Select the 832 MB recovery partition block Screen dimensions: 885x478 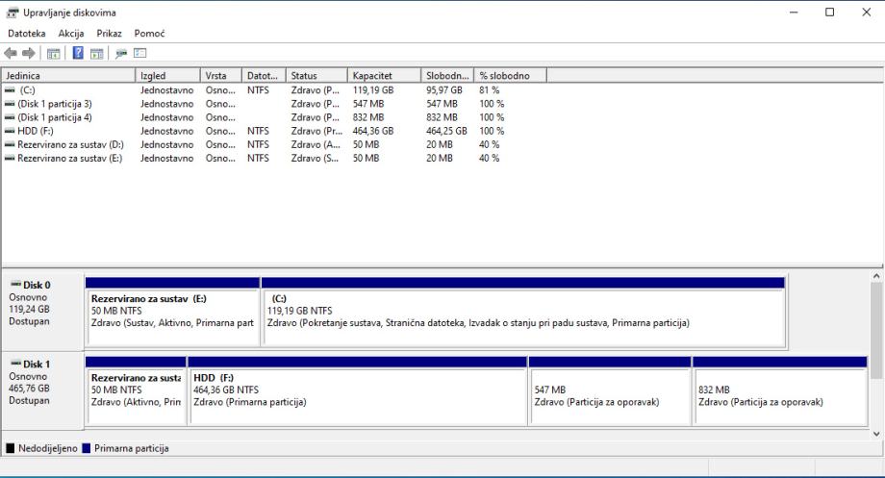[780, 390]
